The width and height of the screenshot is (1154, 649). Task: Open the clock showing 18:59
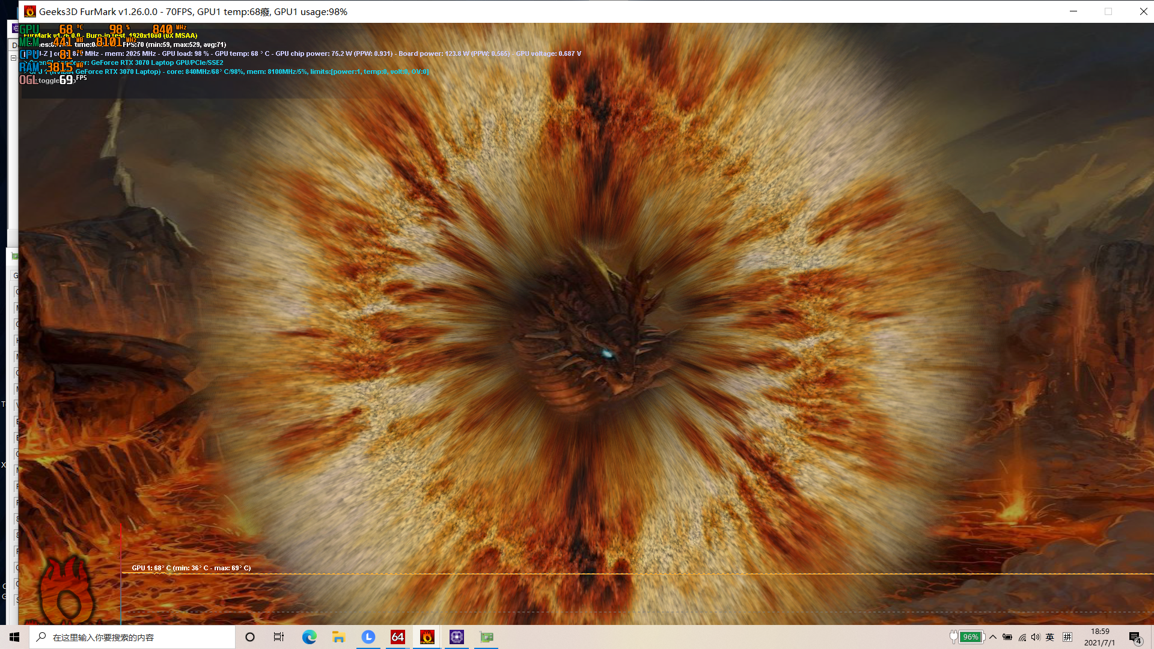pos(1100,637)
